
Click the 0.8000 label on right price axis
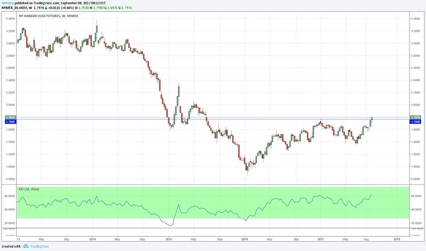[415, 179]
